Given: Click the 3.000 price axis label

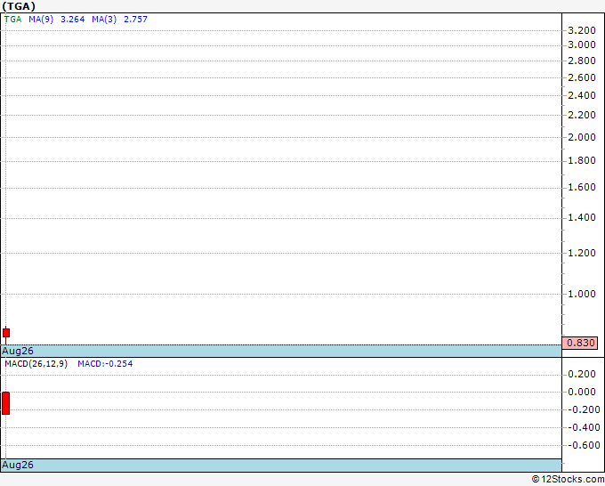Looking at the screenshot, I should click(582, 45).
